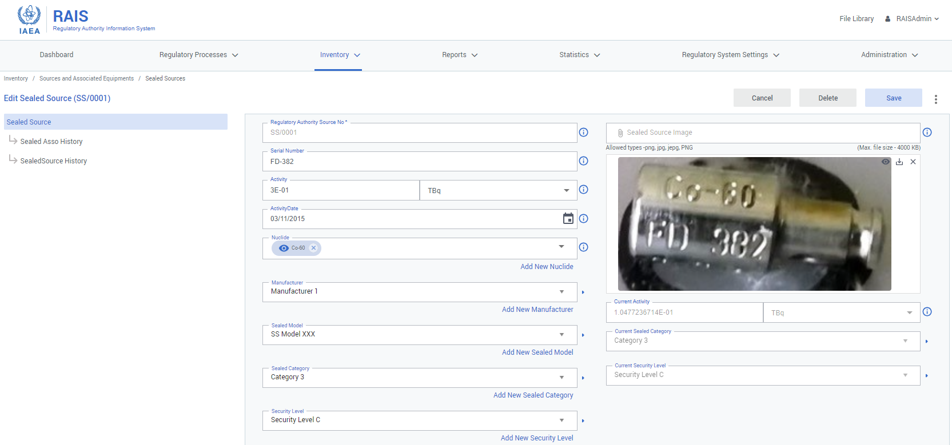952x445 pixels.
Task: Click Sources and Associated Equipments breadcrumb
Action: pyautogui.click(x=86, y=79)
